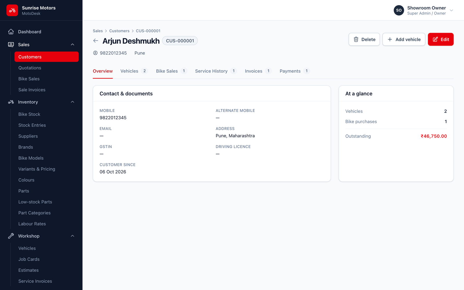
Task: Click the Workshop wrench icon
Action: 11,236
